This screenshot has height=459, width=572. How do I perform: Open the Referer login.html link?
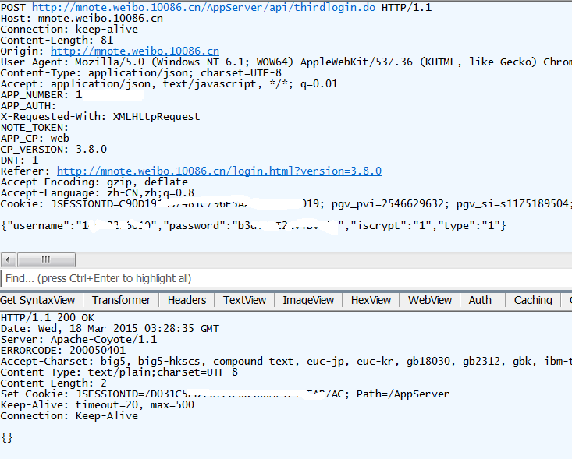point(219,171)
